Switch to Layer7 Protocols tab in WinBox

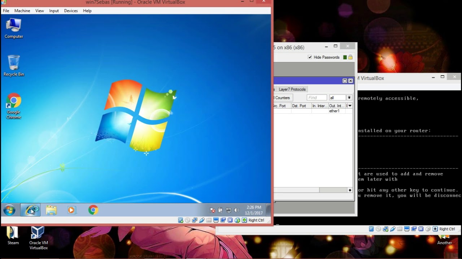(292, 89)
